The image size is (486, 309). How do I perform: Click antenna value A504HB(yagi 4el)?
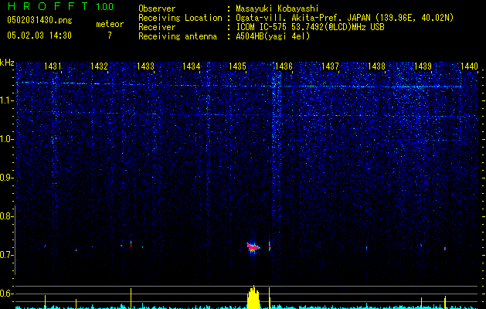[273, 36]
